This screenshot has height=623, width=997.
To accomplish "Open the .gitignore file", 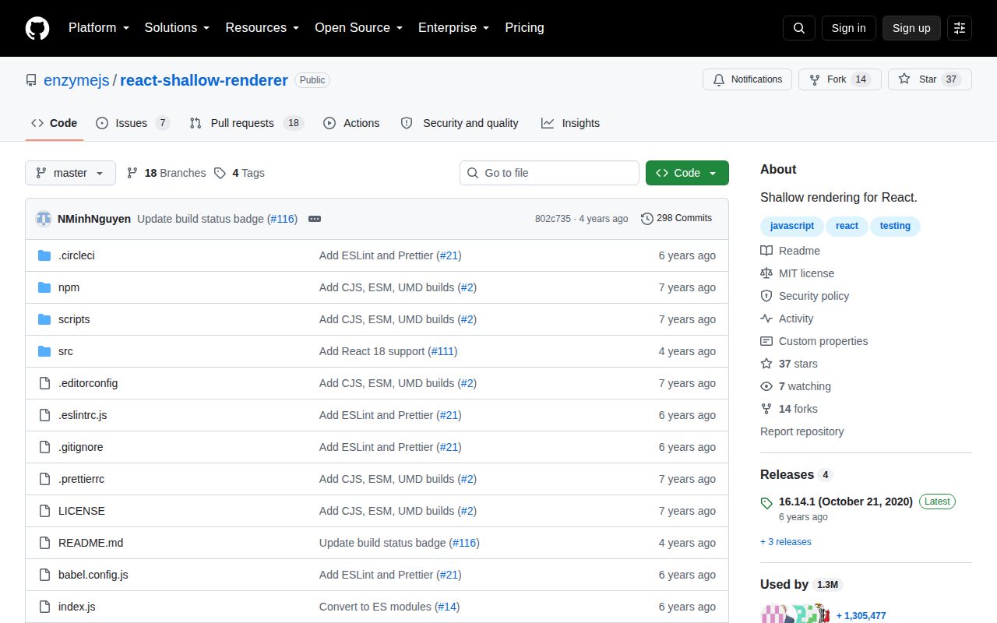I will coord(81,447).
